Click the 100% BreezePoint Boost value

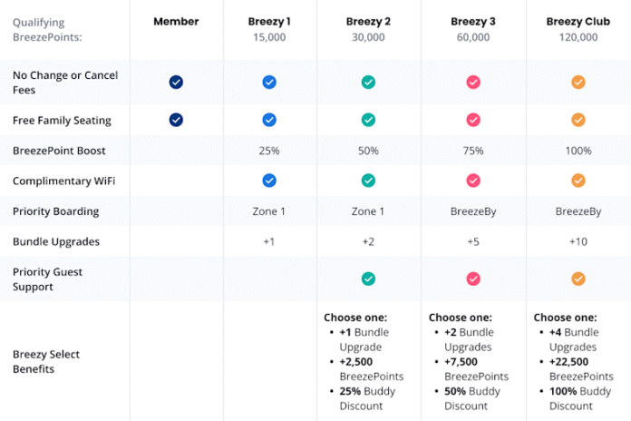point(578,151)
